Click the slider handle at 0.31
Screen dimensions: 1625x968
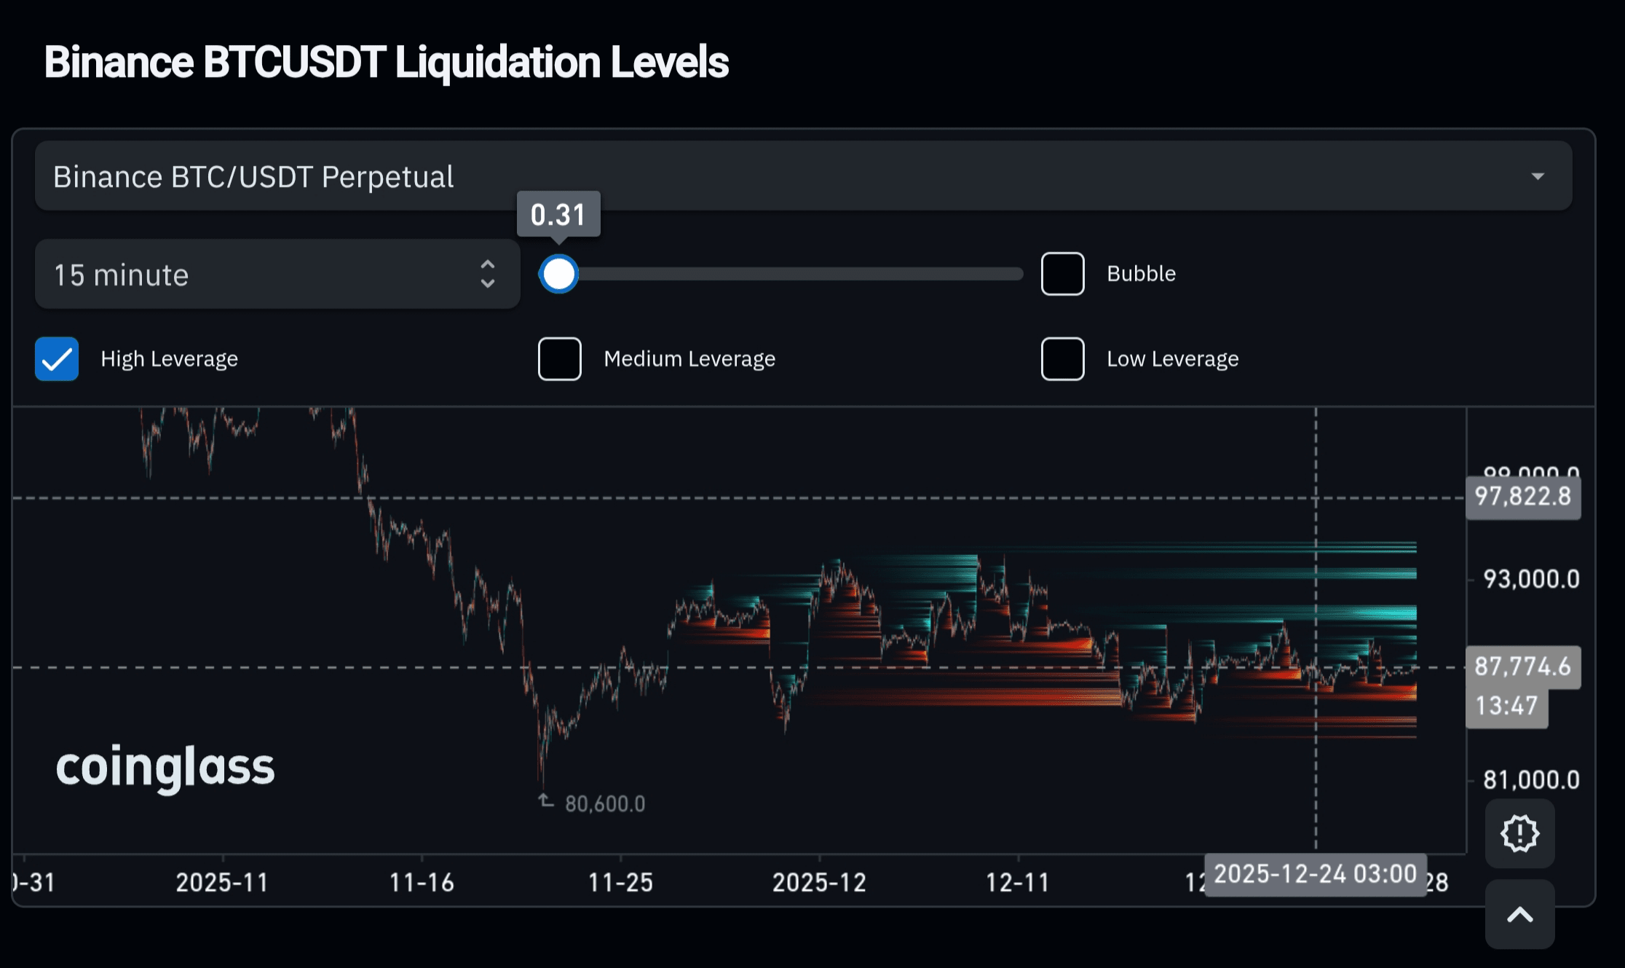(558, 274)
